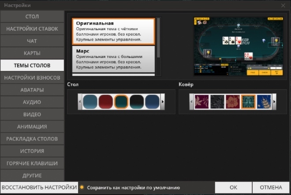
Task: Open the 'Аватары' settings tab
Action: 32,90
